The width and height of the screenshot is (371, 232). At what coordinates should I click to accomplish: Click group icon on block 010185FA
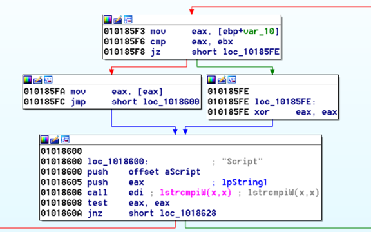pyautogui.click(x=48, y=80)
